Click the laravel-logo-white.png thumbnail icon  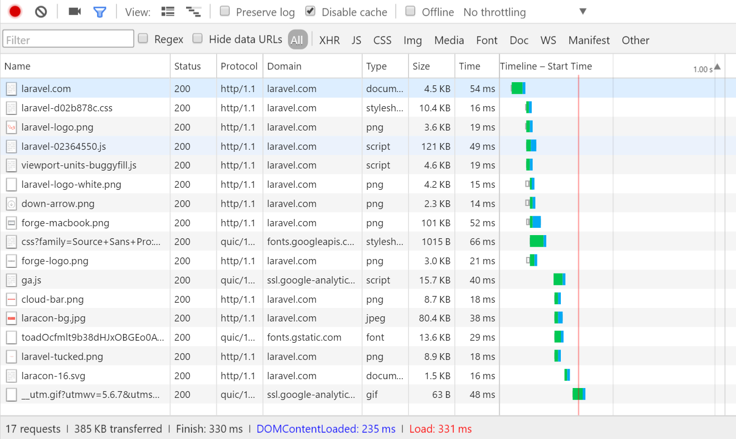point(11,185)
